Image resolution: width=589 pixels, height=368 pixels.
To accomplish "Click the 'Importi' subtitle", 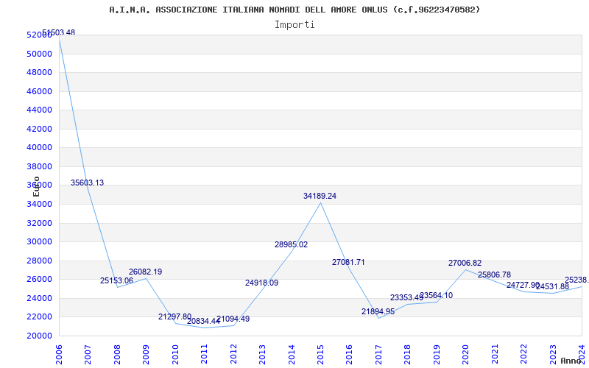I will point(294,25).
